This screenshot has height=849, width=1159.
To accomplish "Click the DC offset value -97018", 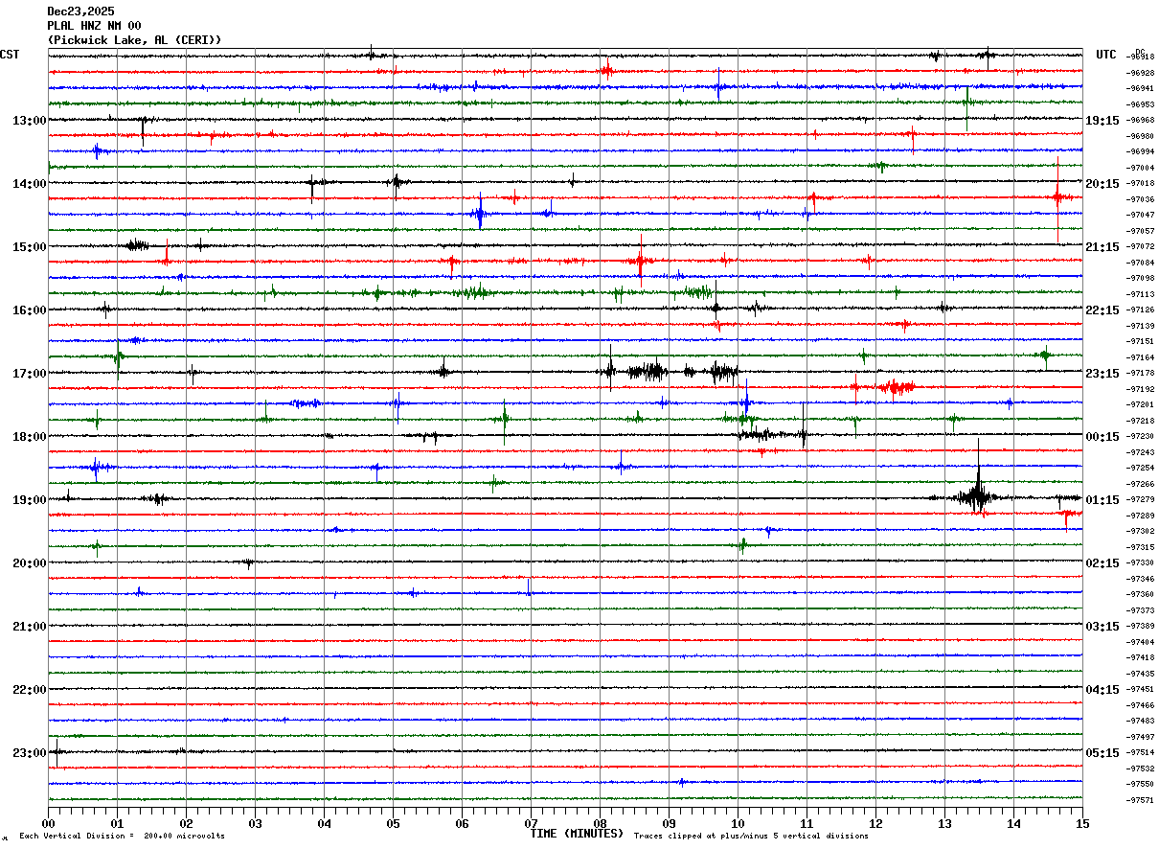I will pyautogui.click(x=1141, y=183).
